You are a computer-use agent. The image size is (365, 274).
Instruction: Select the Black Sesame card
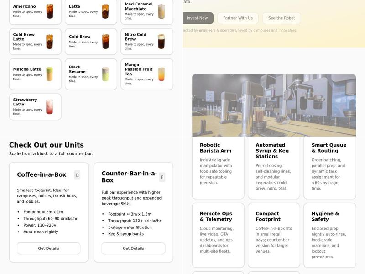[x=90, y=74]
